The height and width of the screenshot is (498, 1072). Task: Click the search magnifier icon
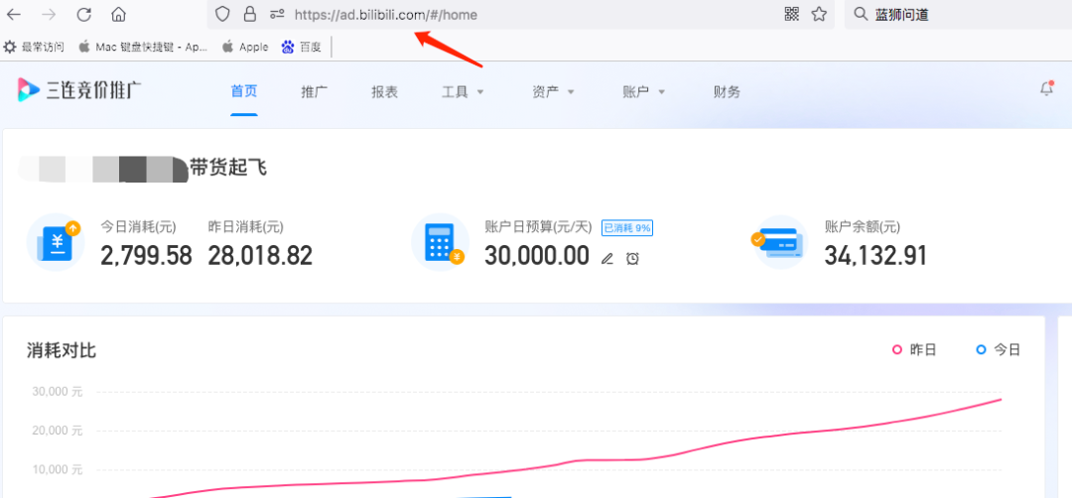point(862,14)
